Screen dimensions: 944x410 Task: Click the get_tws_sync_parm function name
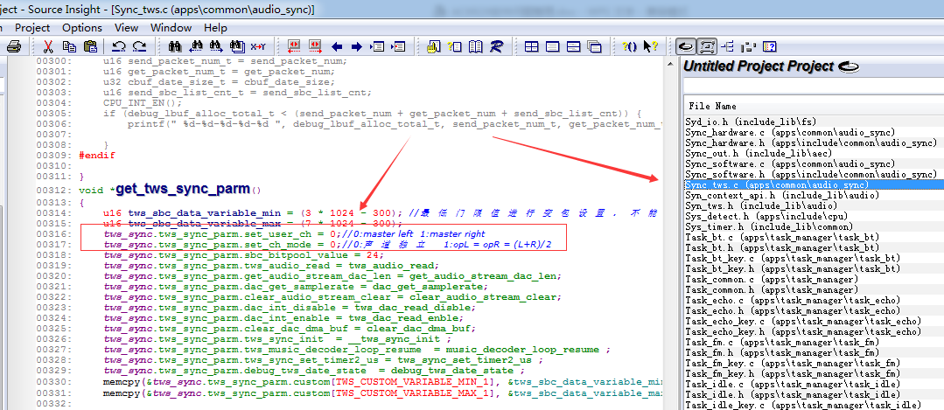pos(183,189)
